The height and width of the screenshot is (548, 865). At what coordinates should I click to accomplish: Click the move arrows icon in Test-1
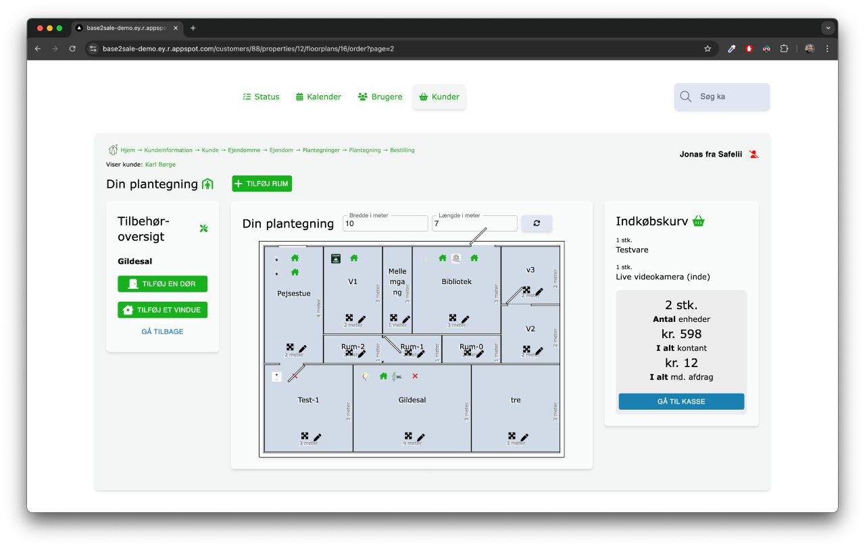(305, 436)
